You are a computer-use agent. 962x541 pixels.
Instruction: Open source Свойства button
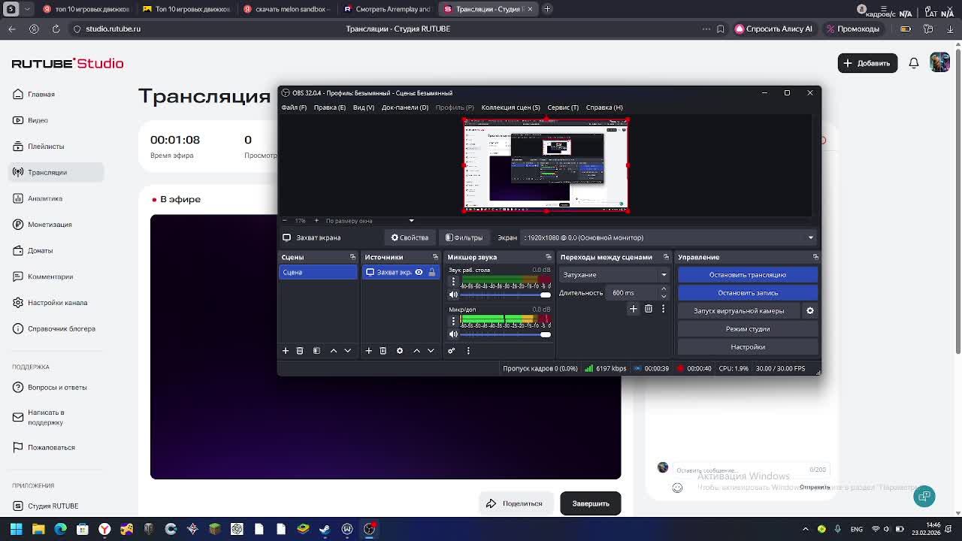click(x=410, y=237)
